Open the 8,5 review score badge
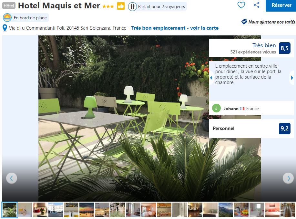This screenshot has height=219, width=296. tap(284, 48)
